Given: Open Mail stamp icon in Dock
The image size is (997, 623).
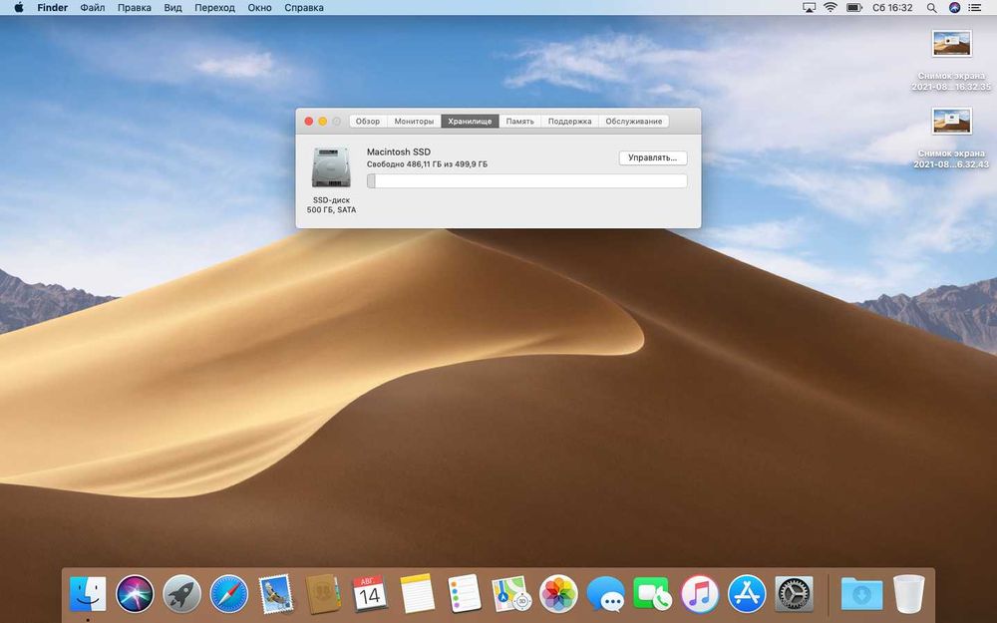Looking at the screenshot, I should click(x=276, y=594).
